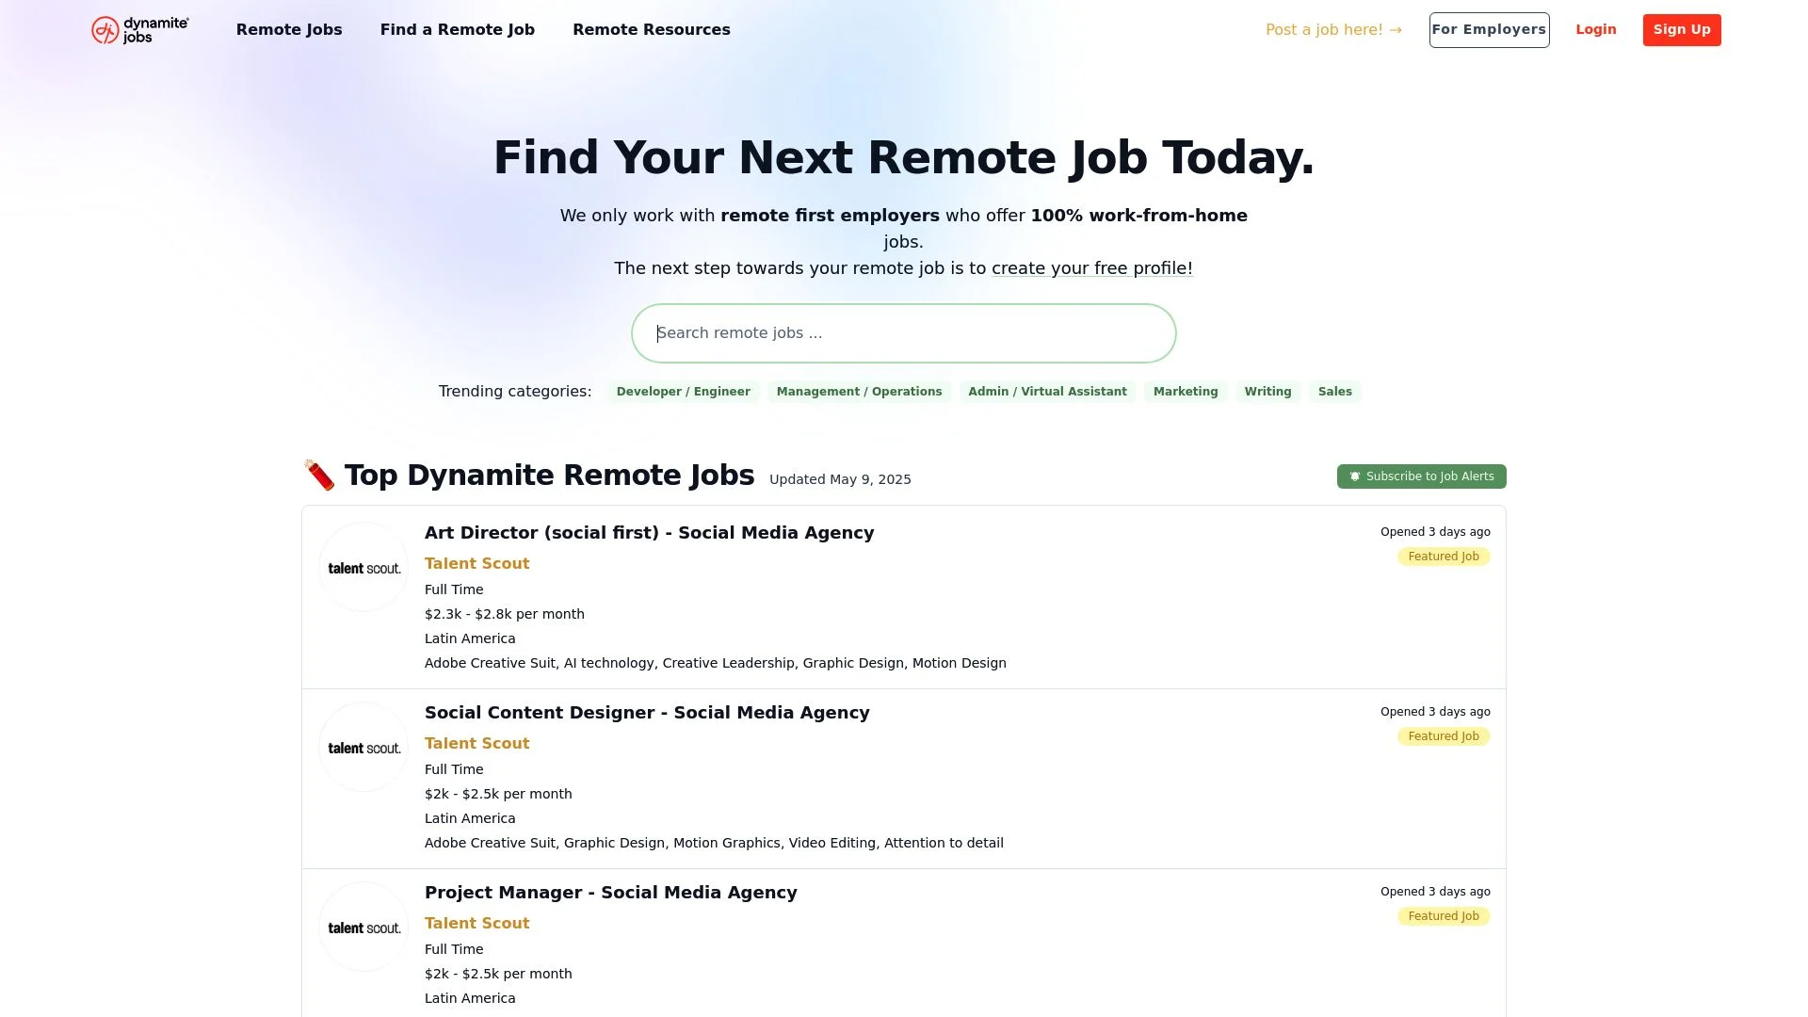
Task: Click the Featured Job badge in the Project Manager listing
Action: pyautogui.click(x=1443, y=916)
